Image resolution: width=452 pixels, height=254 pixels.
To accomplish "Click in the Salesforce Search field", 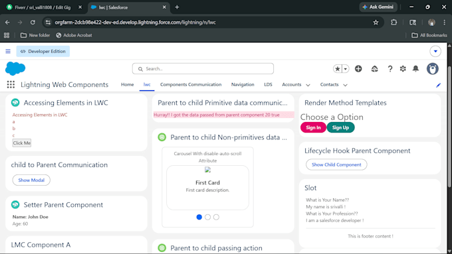I will 203,69.
